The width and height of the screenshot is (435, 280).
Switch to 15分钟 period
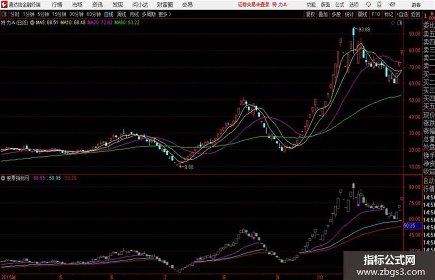59,14
